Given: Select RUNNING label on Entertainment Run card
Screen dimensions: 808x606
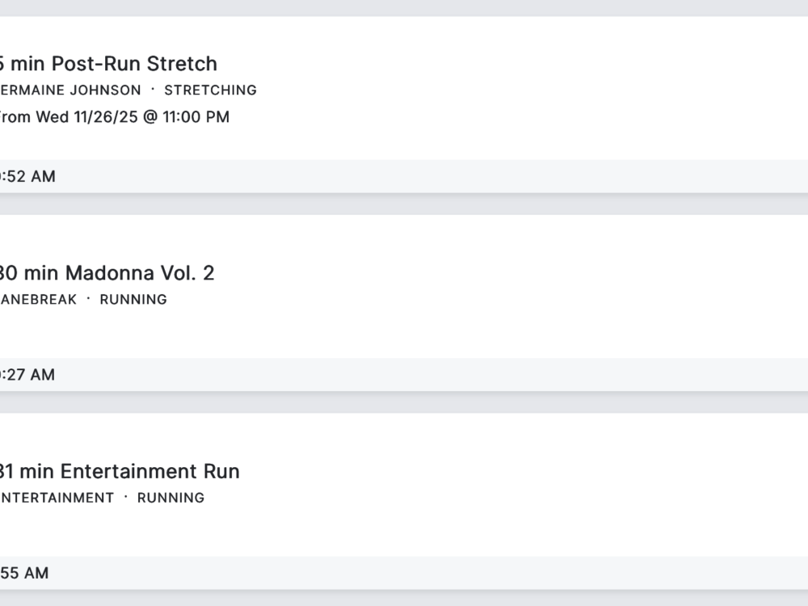Looking at the screenshot, I should tap(170, 498).
